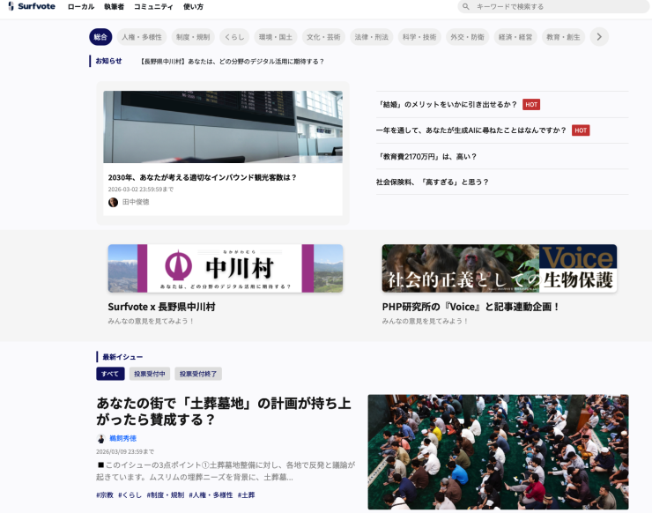Select the 人権・多様性 category tab

pyautogui.click(x=142, y=37)
